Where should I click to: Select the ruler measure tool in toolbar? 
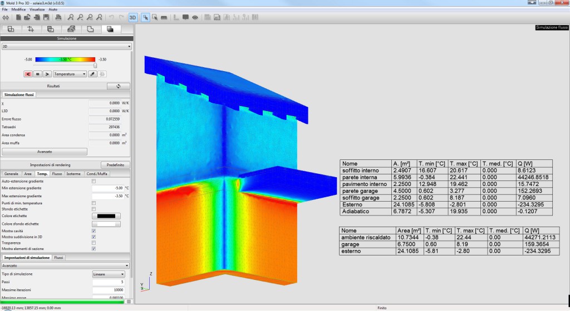click(x=164, y=17)
